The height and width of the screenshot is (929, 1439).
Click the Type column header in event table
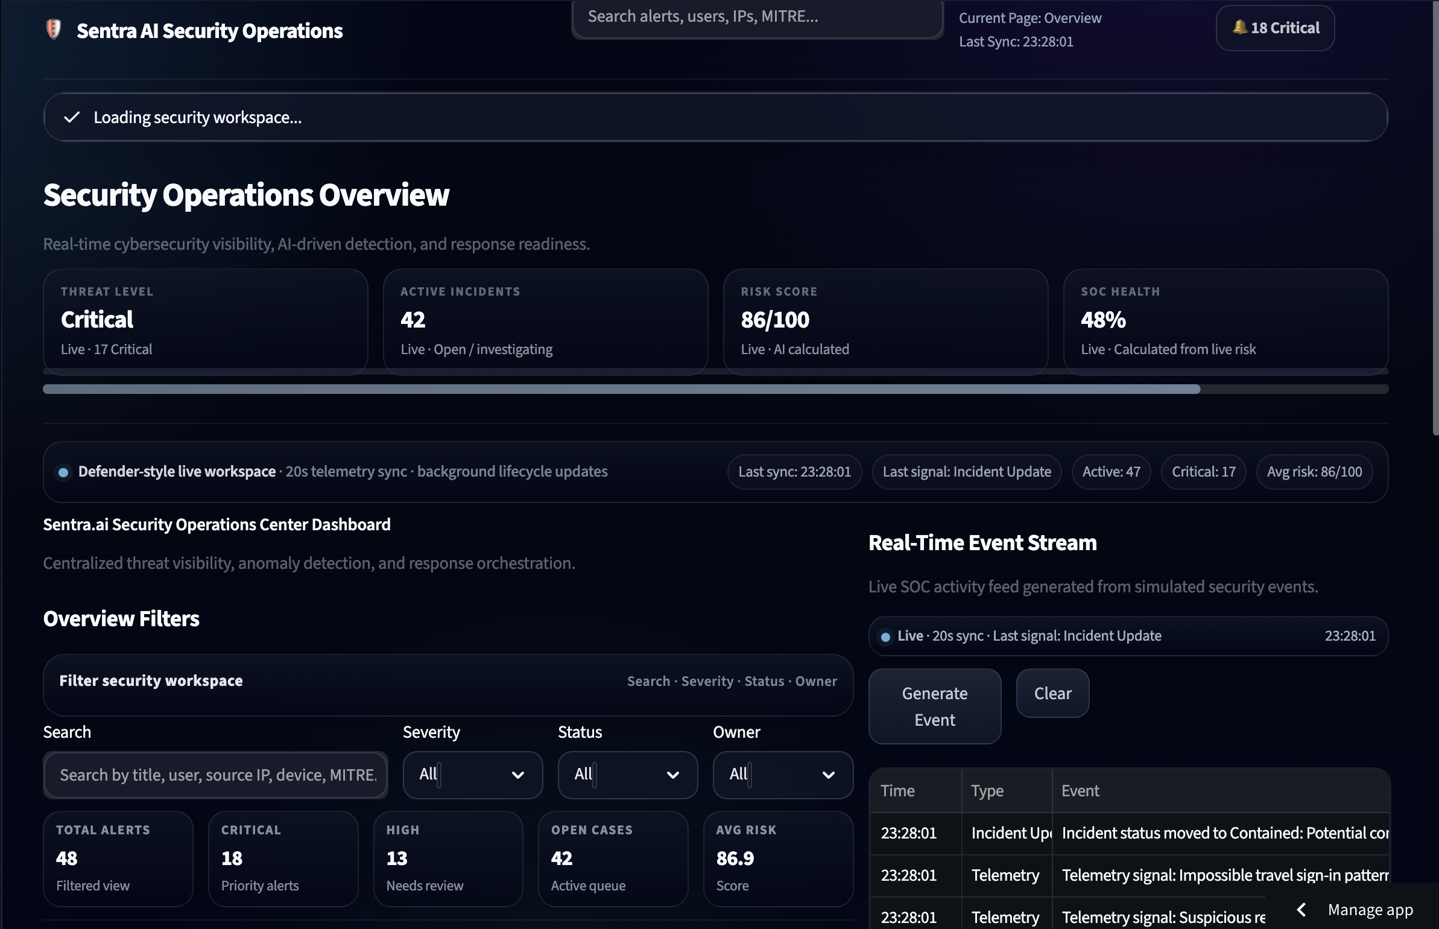pyautogui.click(x=1007, y=790)
